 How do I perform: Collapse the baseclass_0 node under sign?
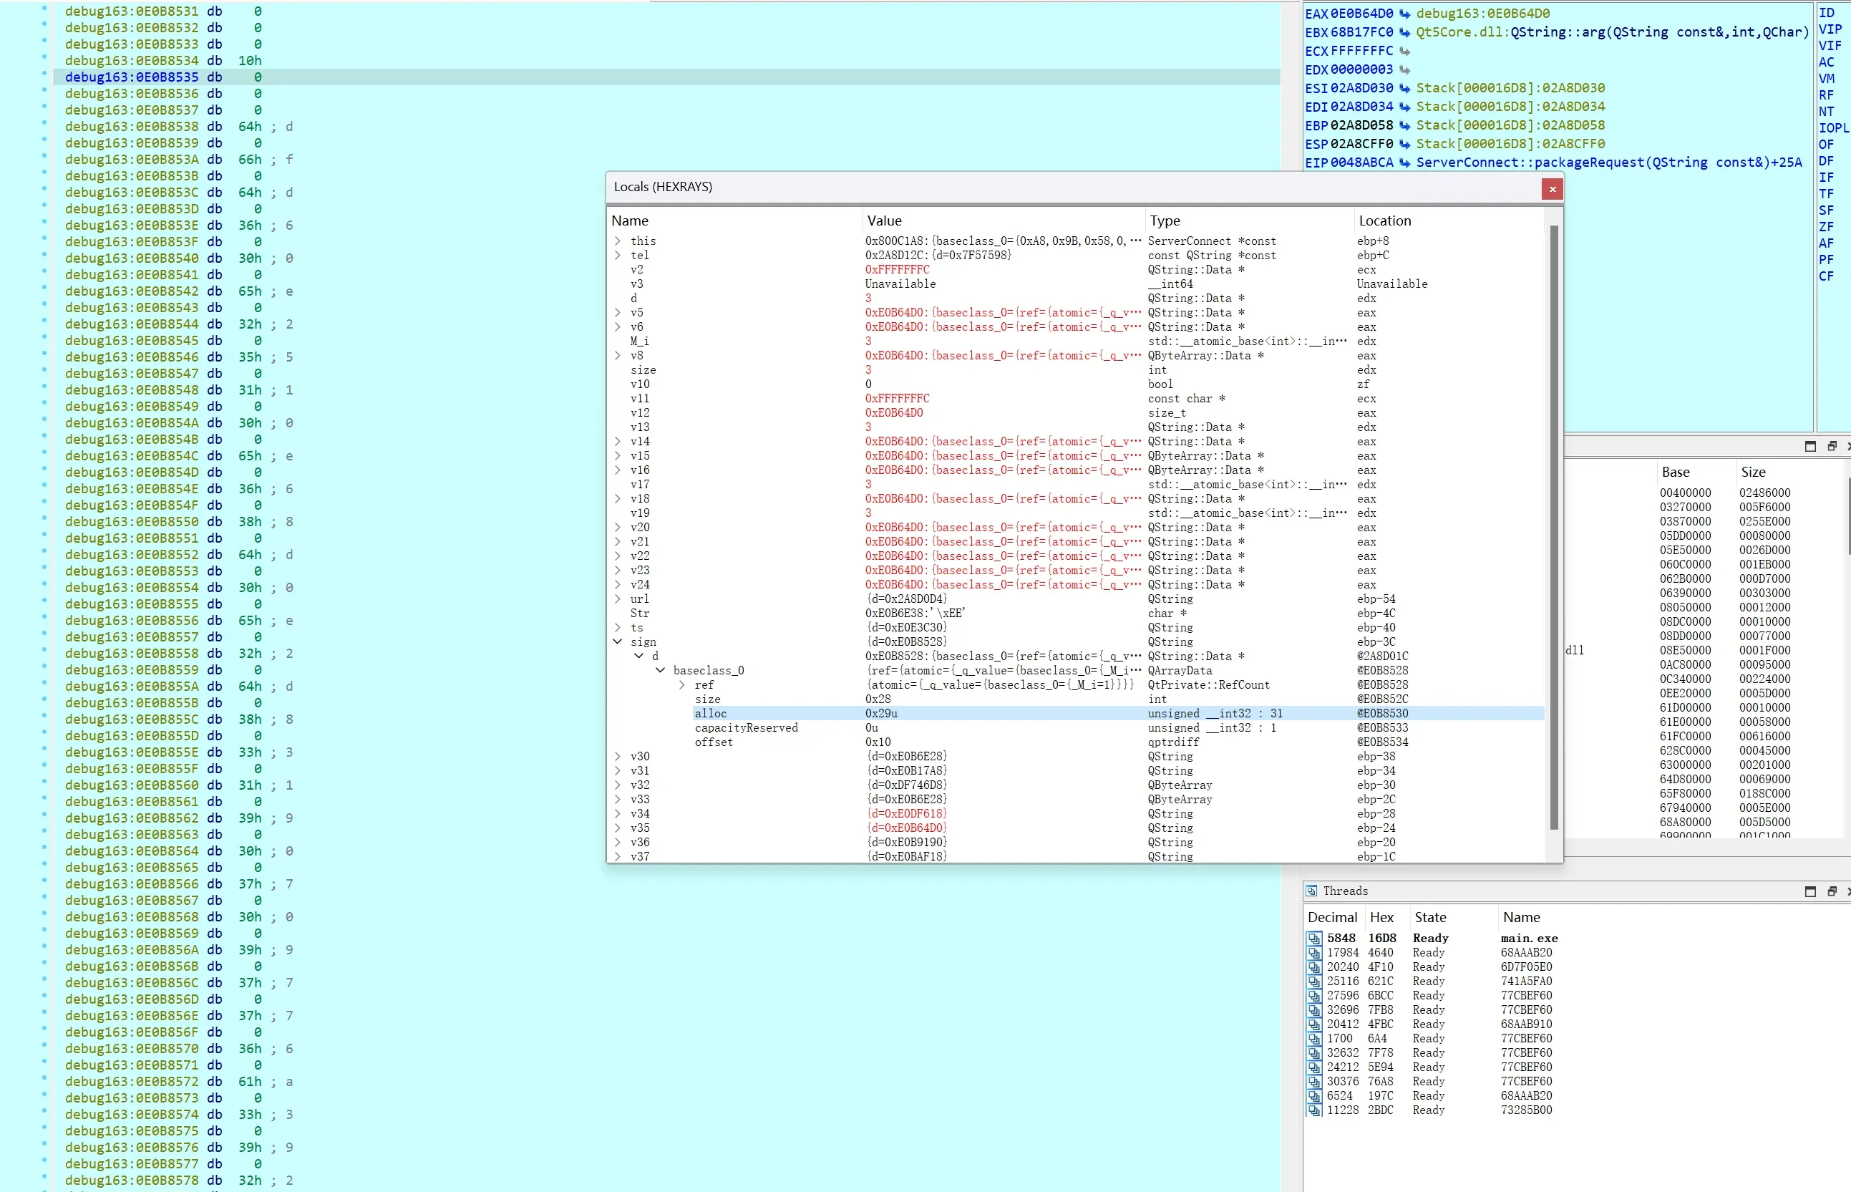660,670
